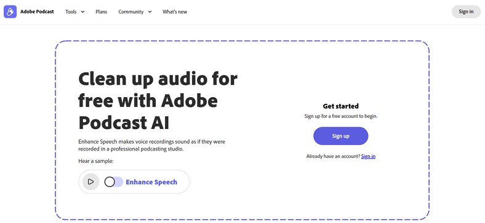Open the Plans page
The image size is (485, 223).
pos(101,12)
